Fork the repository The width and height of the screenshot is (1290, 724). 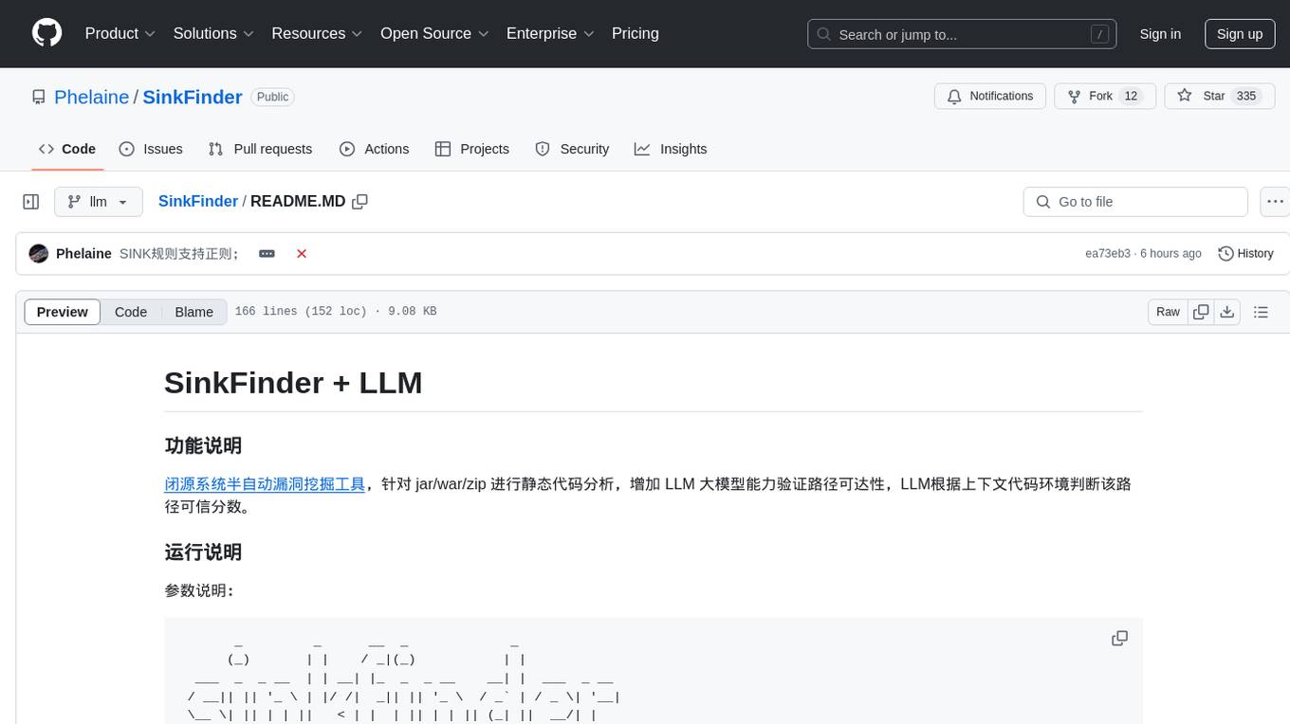point(1105,97)
